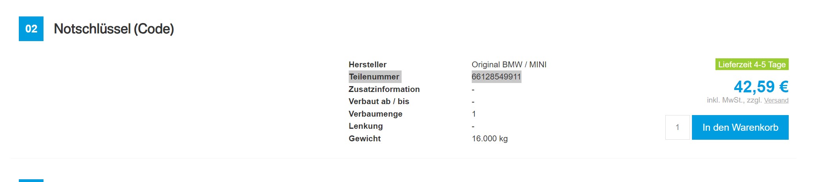833x182 pixels.
Task: Click the Verbaut ab / bis label
Action: tap(379, 101)
